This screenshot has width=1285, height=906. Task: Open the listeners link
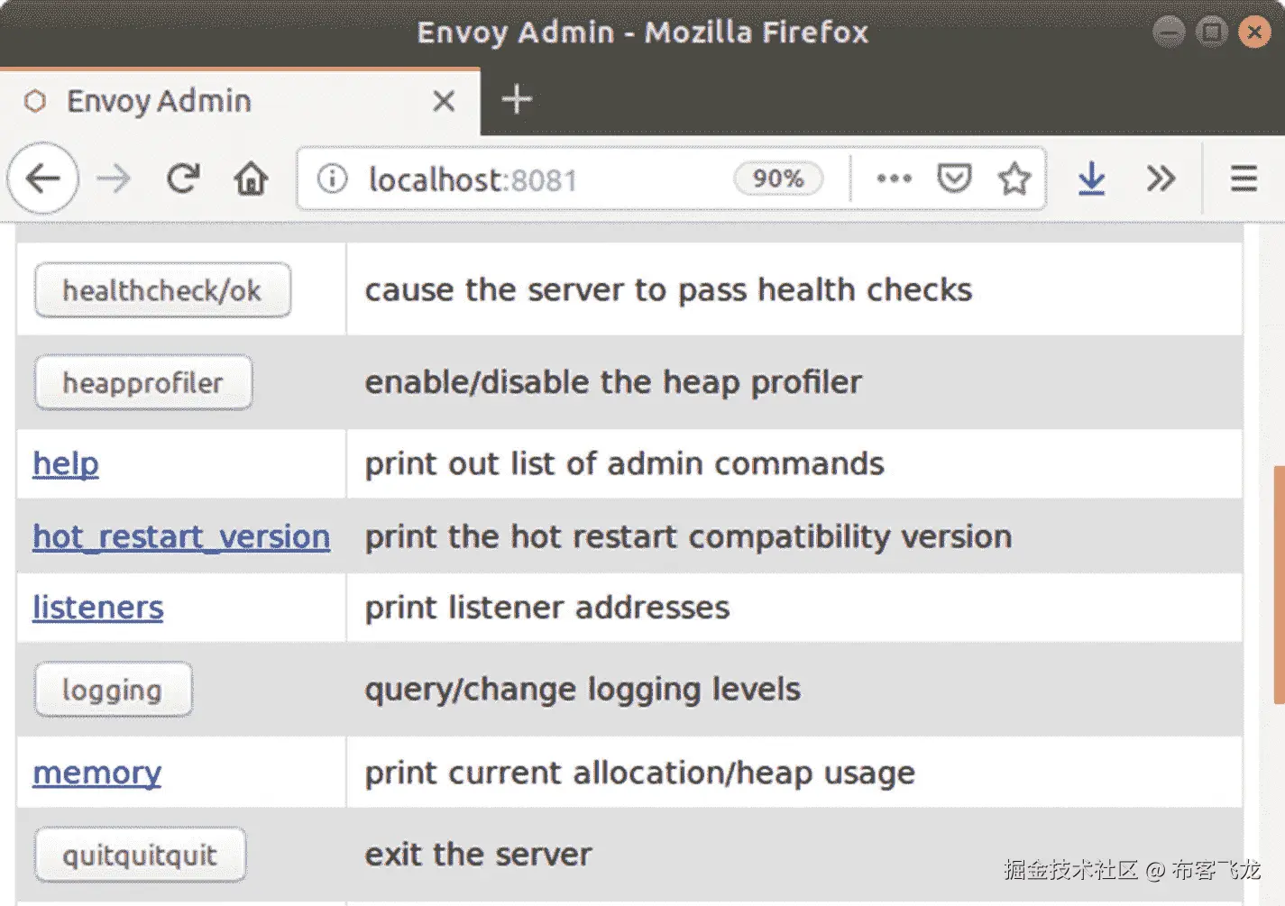coord(98,608)
